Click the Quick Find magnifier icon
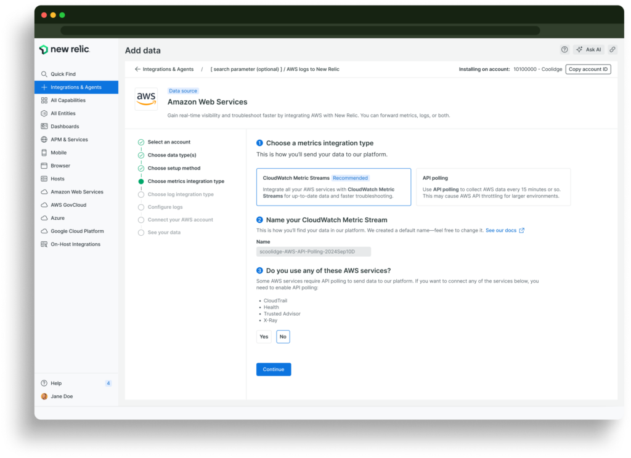This screenshot has width=631, height=458. [x=44, y=74]
